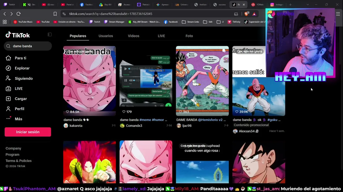This screenshot has width=343, height=192.
Task: Open the tab search dropdown arrow
Action: [308, 5]
